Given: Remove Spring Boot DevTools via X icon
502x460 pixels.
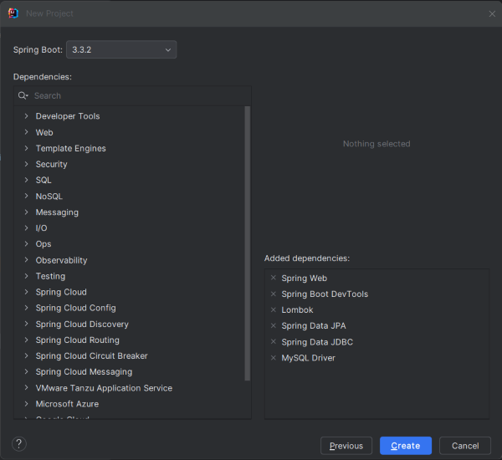Looking at the screenshot, I should tap(273, 294).
